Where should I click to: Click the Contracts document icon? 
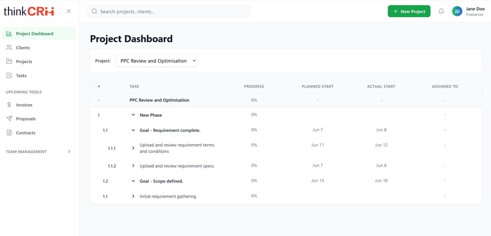point(9,133)
